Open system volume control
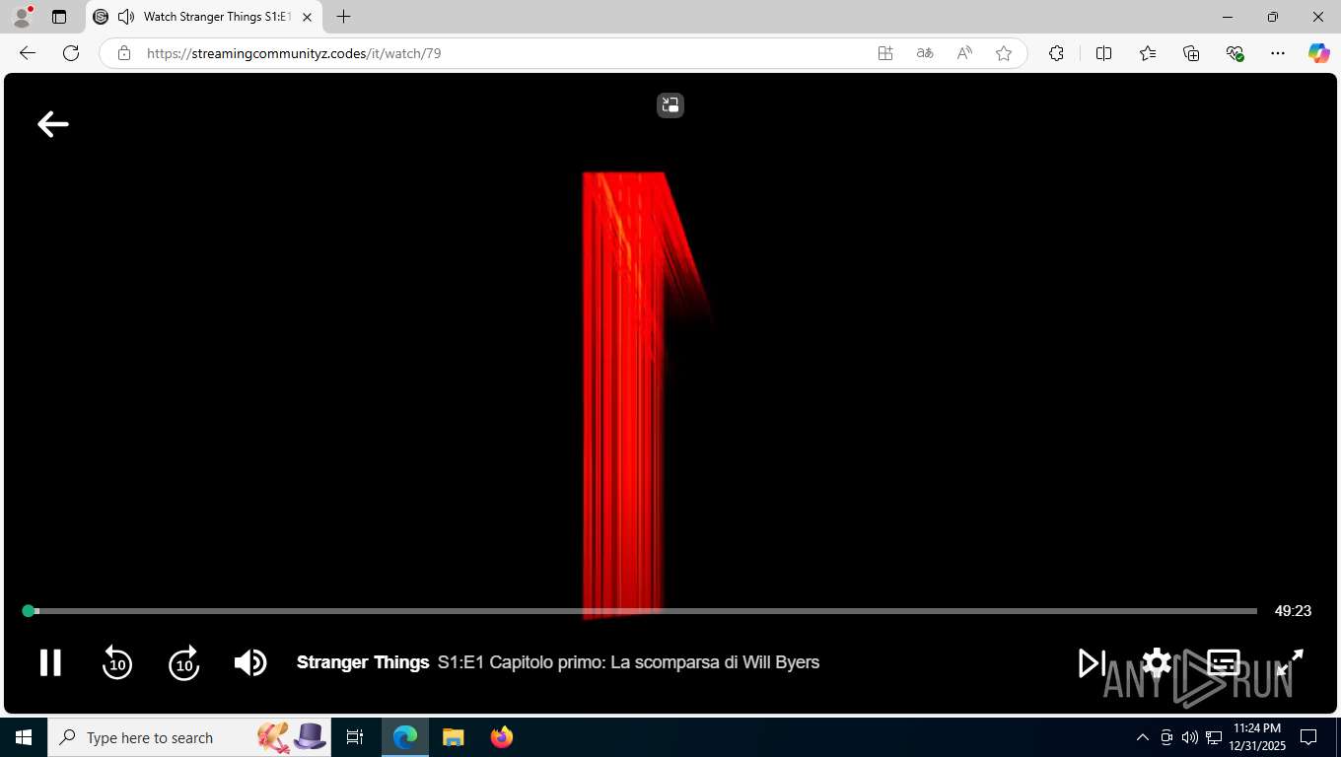The width and height of the screenshot is (1341, 757). pos(1189,737)
